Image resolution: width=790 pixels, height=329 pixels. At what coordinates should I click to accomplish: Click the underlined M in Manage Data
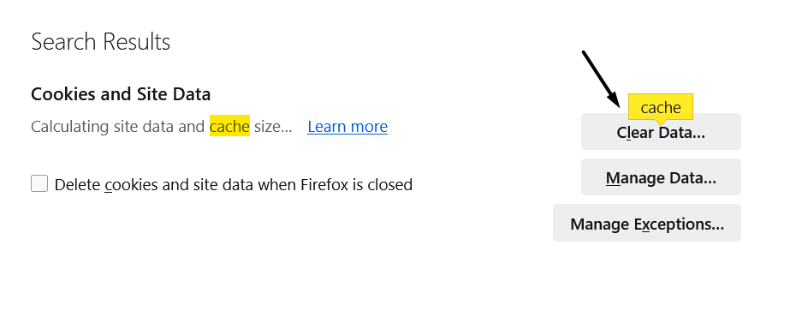[613, 178]
